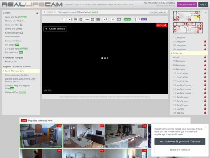Click the lock icon beside 6. Hall
Image resolution: width=210 pixels, height=158 pixels.
[205, 57]
